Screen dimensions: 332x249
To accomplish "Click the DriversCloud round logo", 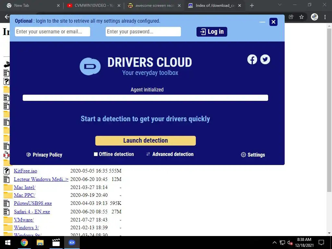I will (90, 66).
